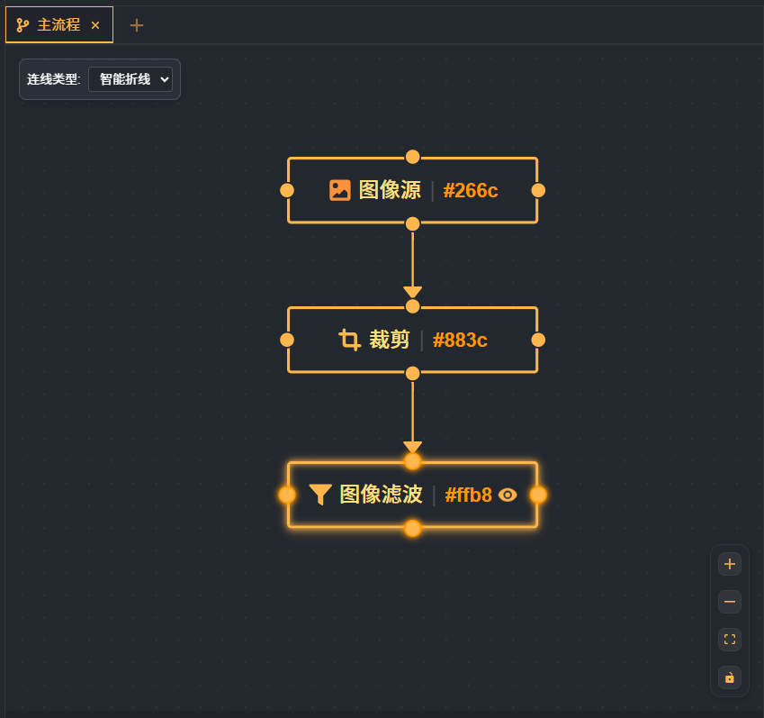Switch to the 主流程 tab
This screenshot has width=764, height=718.
[58, 25]
